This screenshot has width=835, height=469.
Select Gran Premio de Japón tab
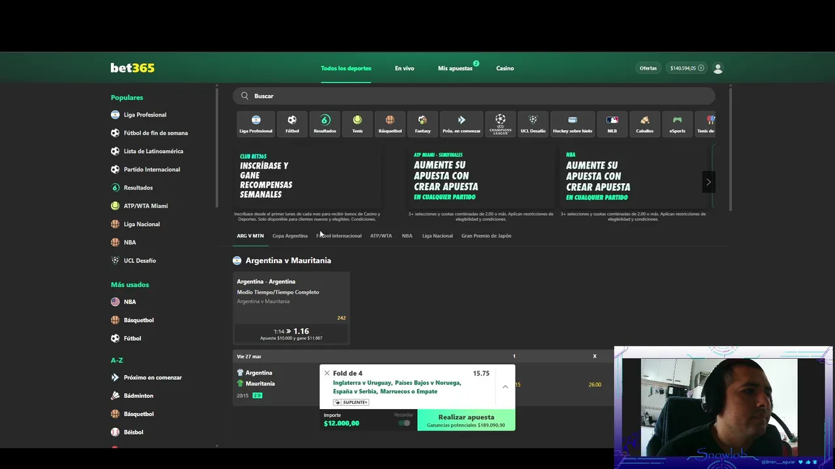pos(486,236)
